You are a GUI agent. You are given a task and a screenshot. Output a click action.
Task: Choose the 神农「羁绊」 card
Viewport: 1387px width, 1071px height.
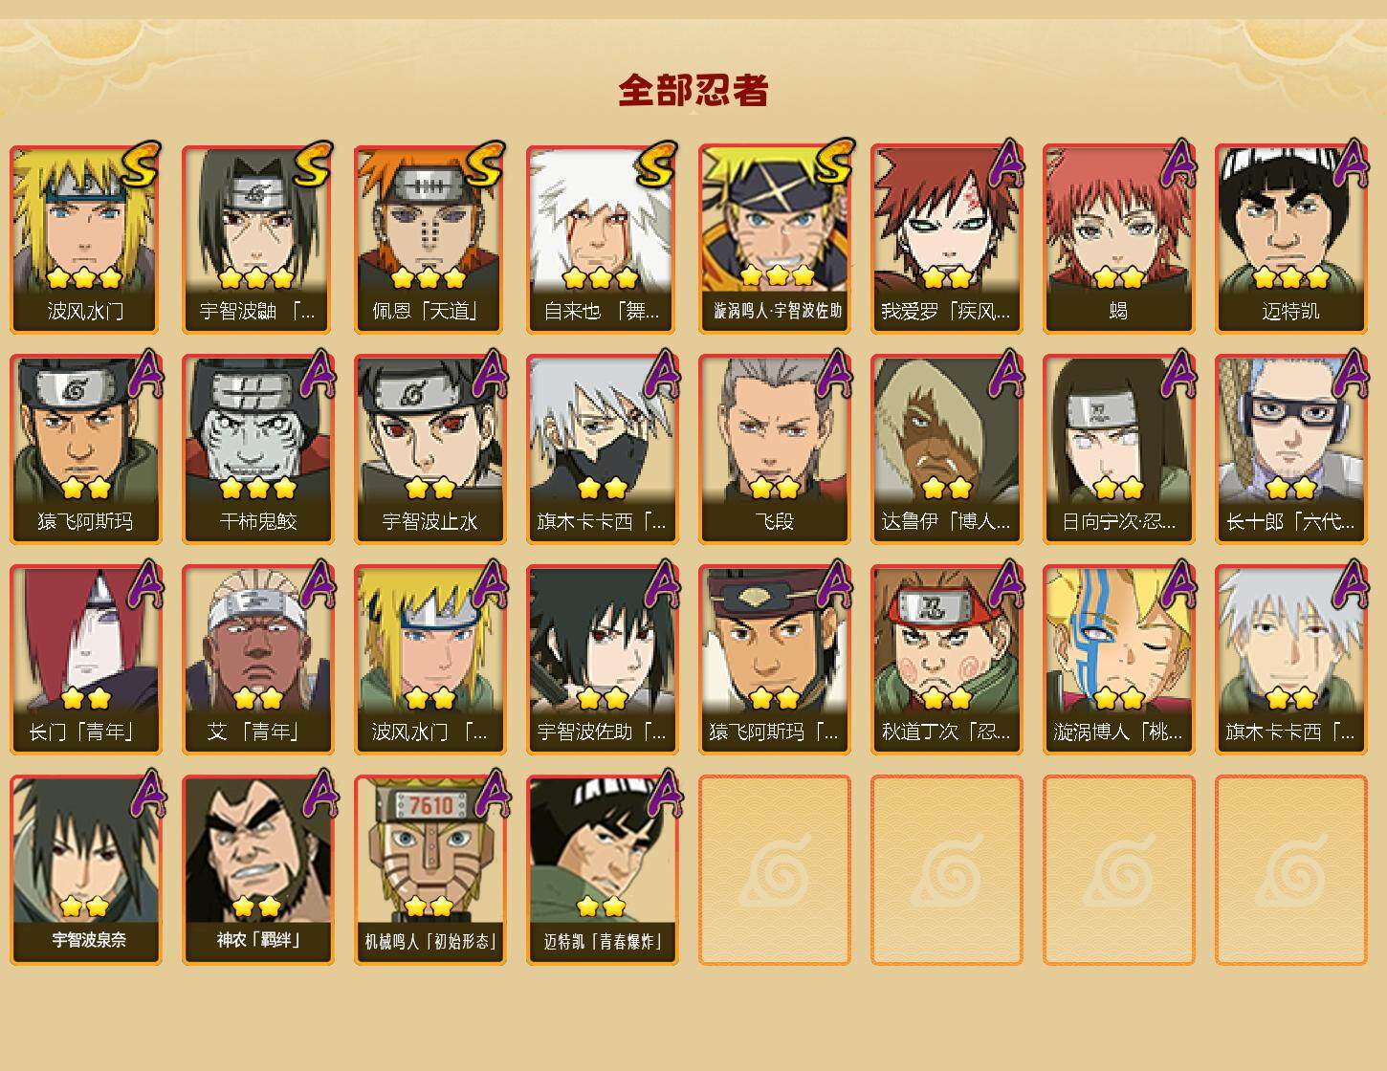[x=258, y=870]
